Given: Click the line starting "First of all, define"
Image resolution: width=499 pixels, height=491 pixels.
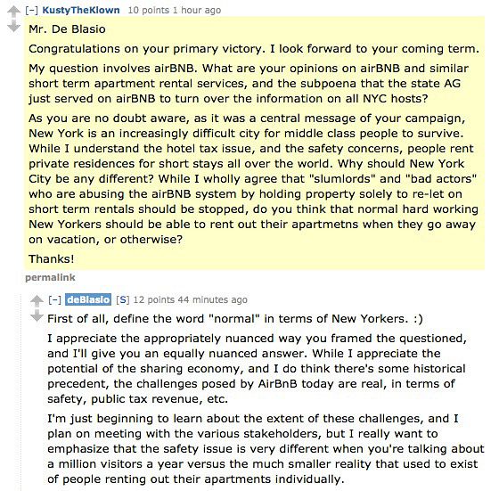Looking at the screenshot, I should 235,318.
